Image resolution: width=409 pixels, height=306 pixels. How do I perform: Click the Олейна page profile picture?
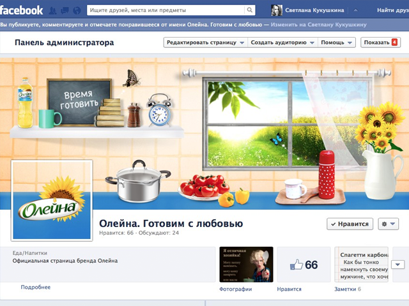(52, 200)
